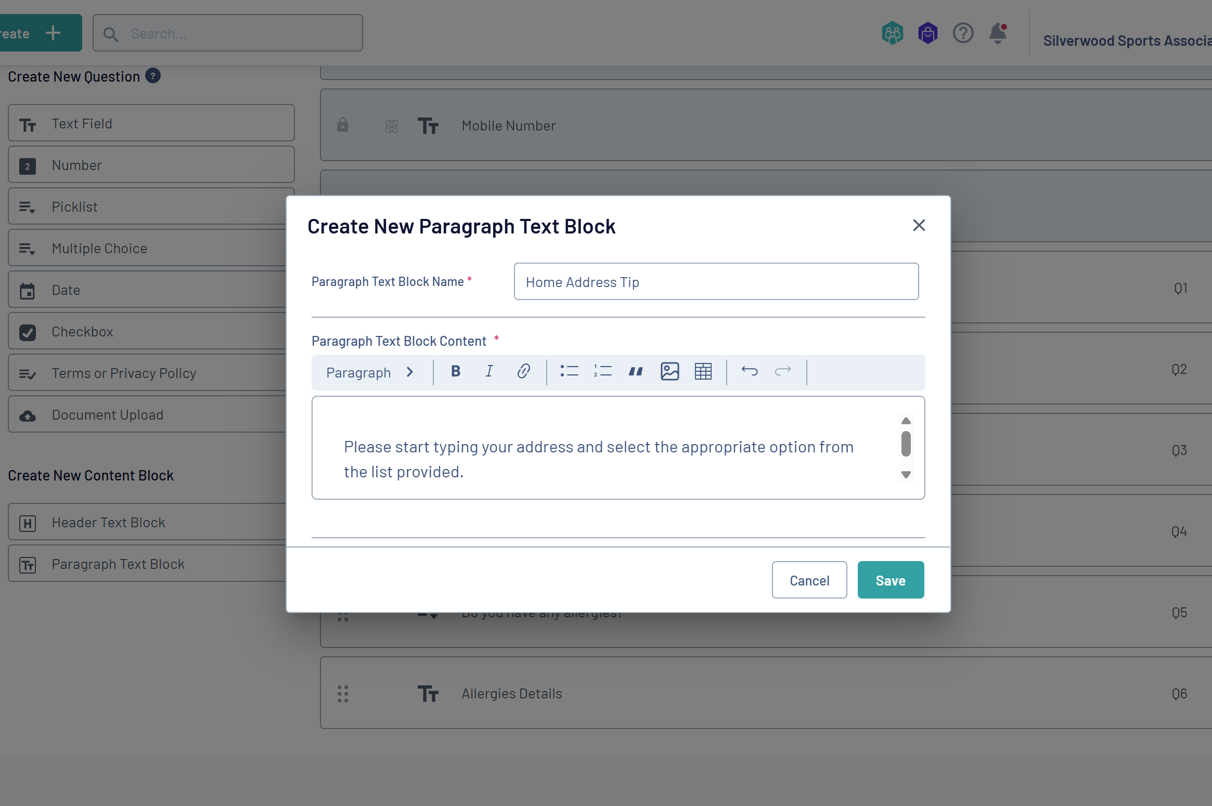This screenshot has height=806, width=1212.
Task: Focus the Paragraph Text Block Name field
Action: (x=716, y=282)
